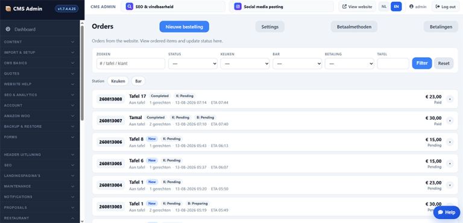Click order number 260813004
Image resolution: width=463 pixels, height=223 pixels.
(x=111, y=185)
